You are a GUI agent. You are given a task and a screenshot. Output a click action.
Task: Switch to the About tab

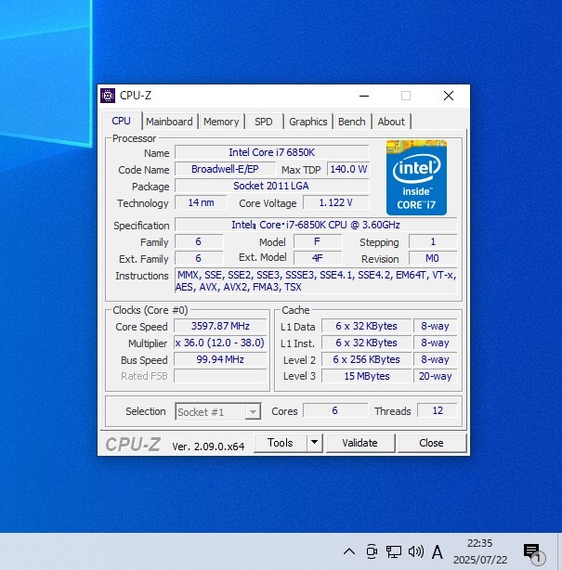point(391,122)
